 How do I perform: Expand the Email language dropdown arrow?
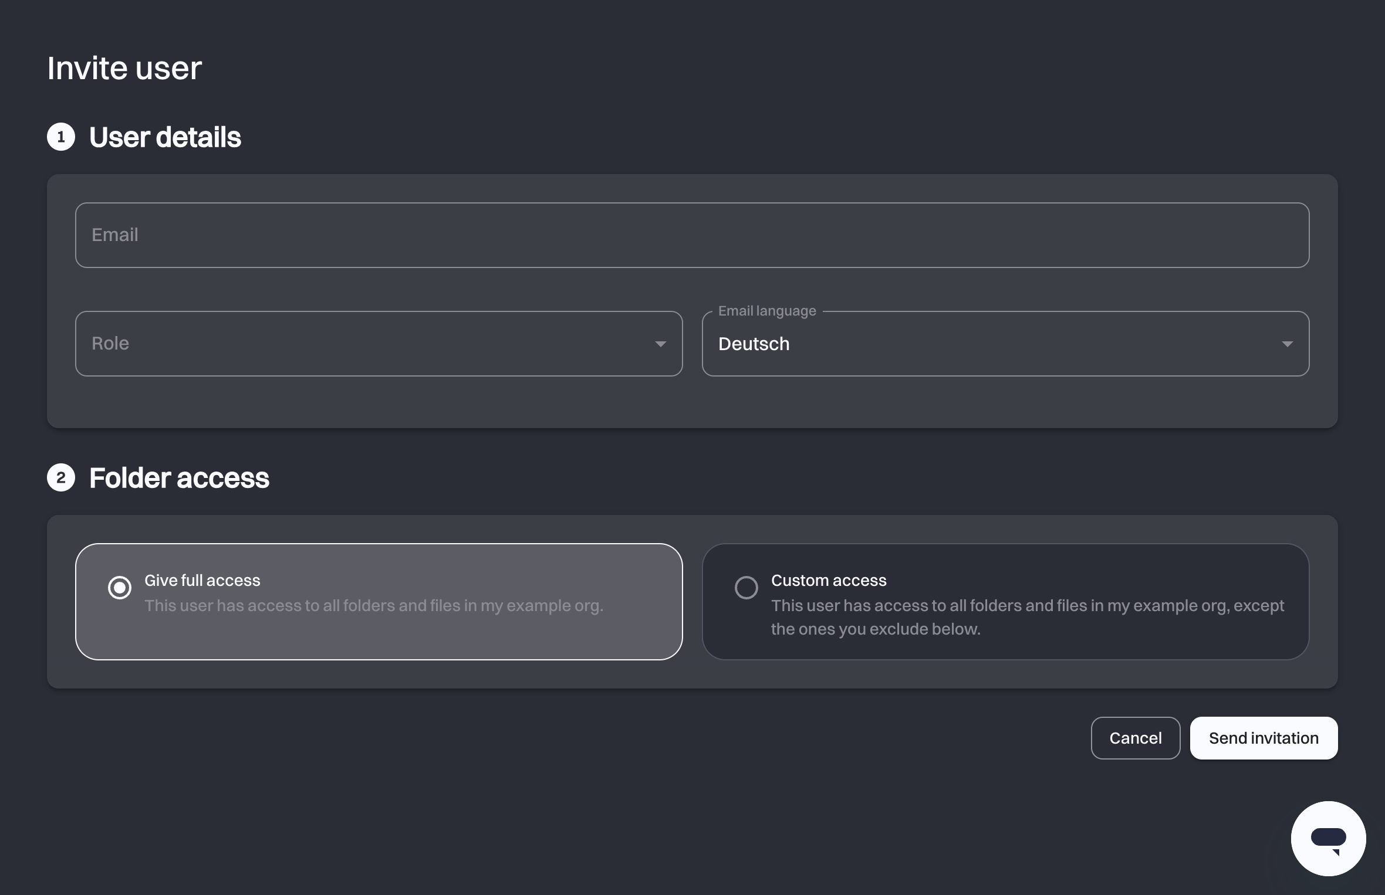(1287, 344)
